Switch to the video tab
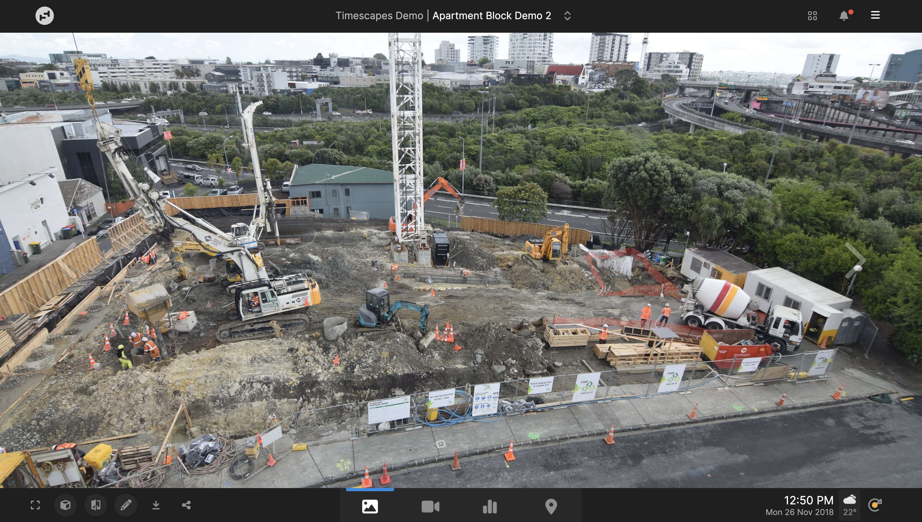 click(430, 507)
